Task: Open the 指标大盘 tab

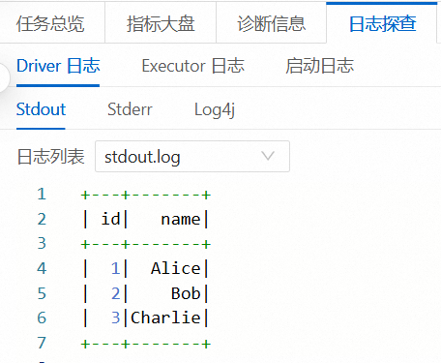Action: (161, 23)
